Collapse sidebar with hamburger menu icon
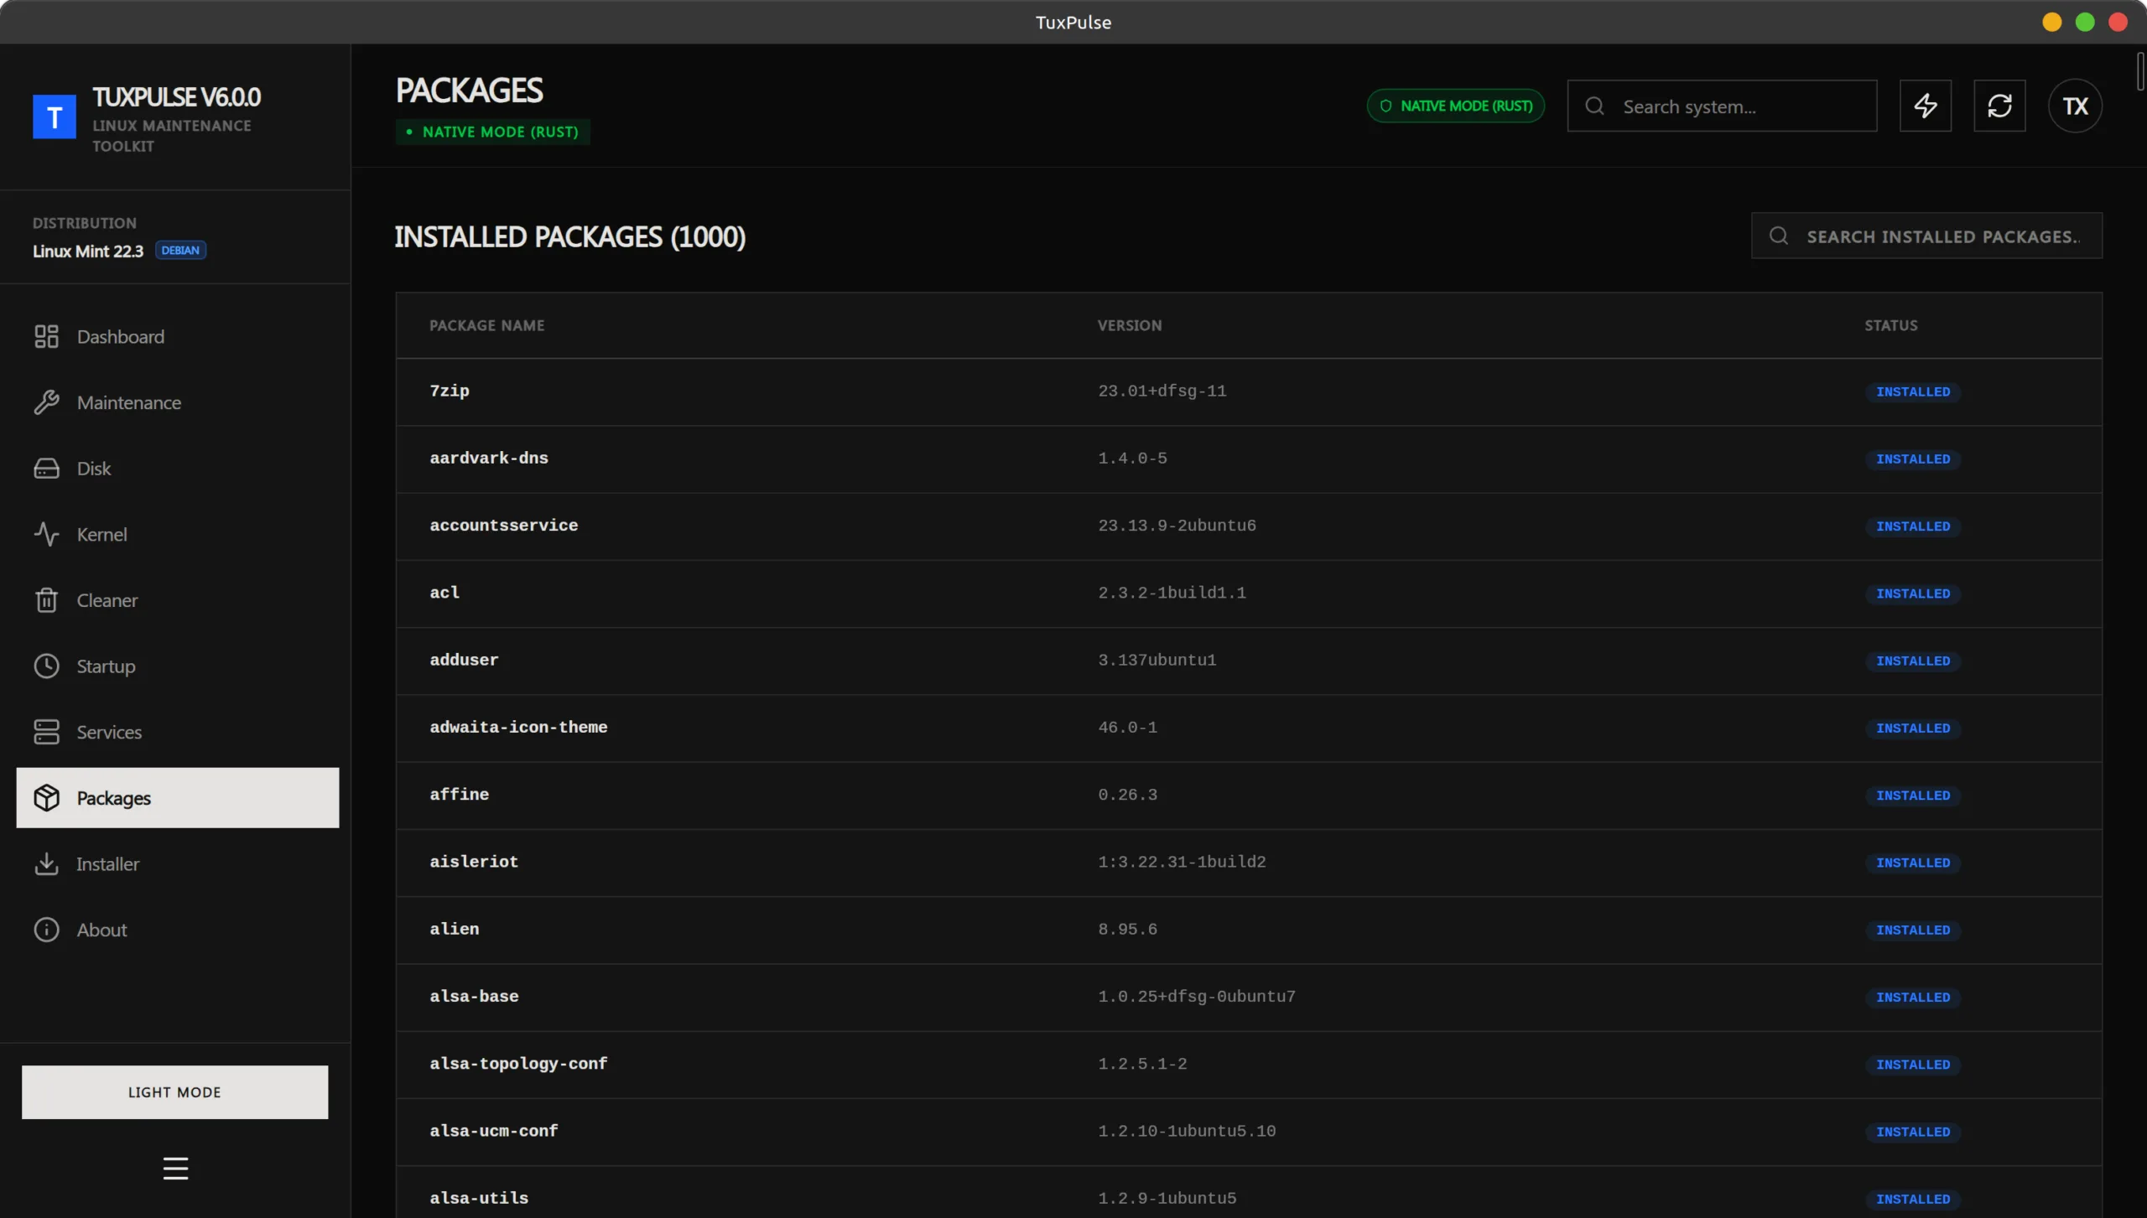The height and width of the screenshot is (1218, 2147). 175,1168
